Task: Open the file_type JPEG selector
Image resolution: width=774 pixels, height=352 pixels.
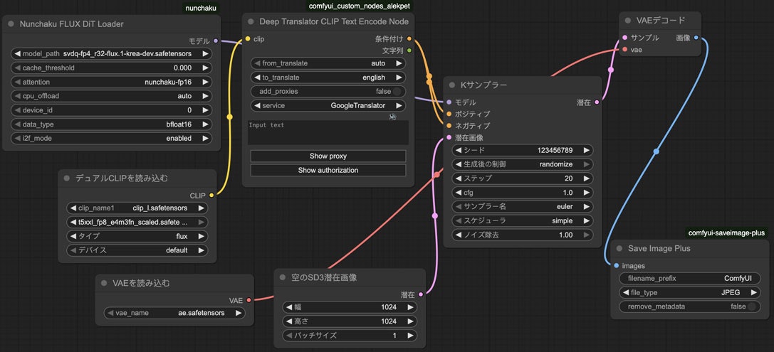Action: point(689,292)
